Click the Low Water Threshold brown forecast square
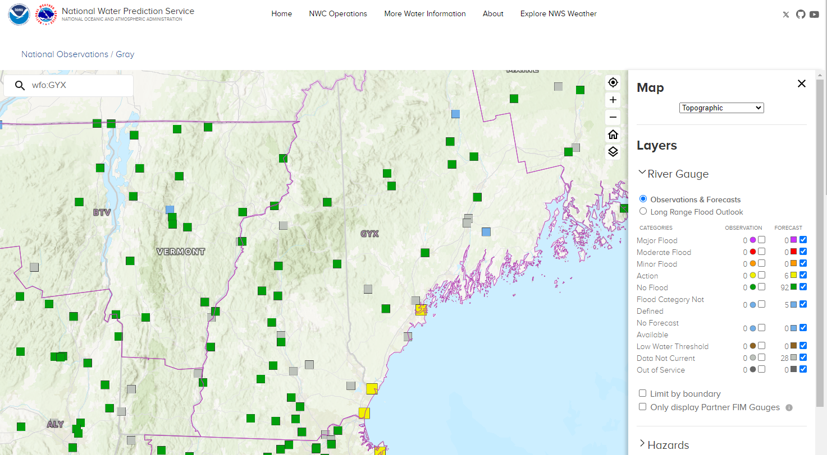This screenshot has width=827, height=455. [x=793, y=346]
